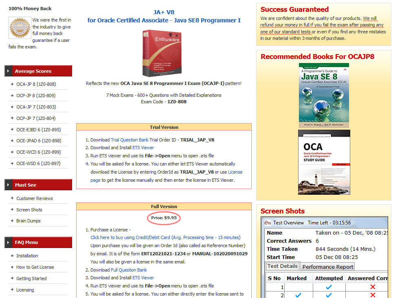Click the Enthuware red product box image
This screenshot has height=298, width=393.
162,53
